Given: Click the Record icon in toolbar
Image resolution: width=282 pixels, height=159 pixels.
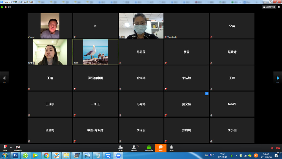Looking at the screenshot, I should pyautogui.click(x=172, y=148).
